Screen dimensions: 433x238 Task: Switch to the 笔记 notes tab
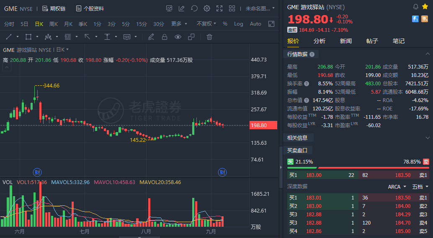tap(399, 41)
